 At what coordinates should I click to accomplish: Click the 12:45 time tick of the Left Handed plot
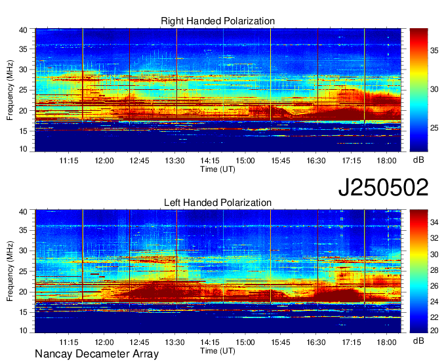click(139, 342)
